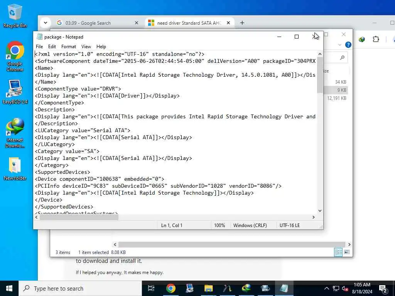This screenshot has height=296, width=395.
Task: Click the Explorer help question mark icon
Action: 348,45
